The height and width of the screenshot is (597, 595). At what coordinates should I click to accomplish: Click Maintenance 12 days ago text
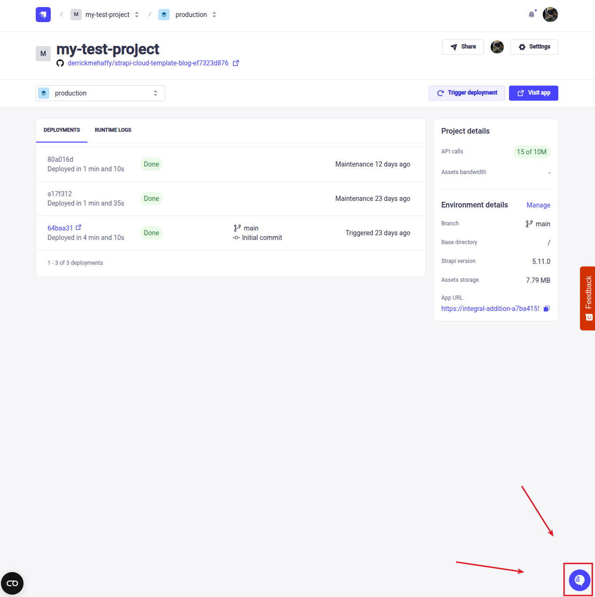(x=373, y=164)
